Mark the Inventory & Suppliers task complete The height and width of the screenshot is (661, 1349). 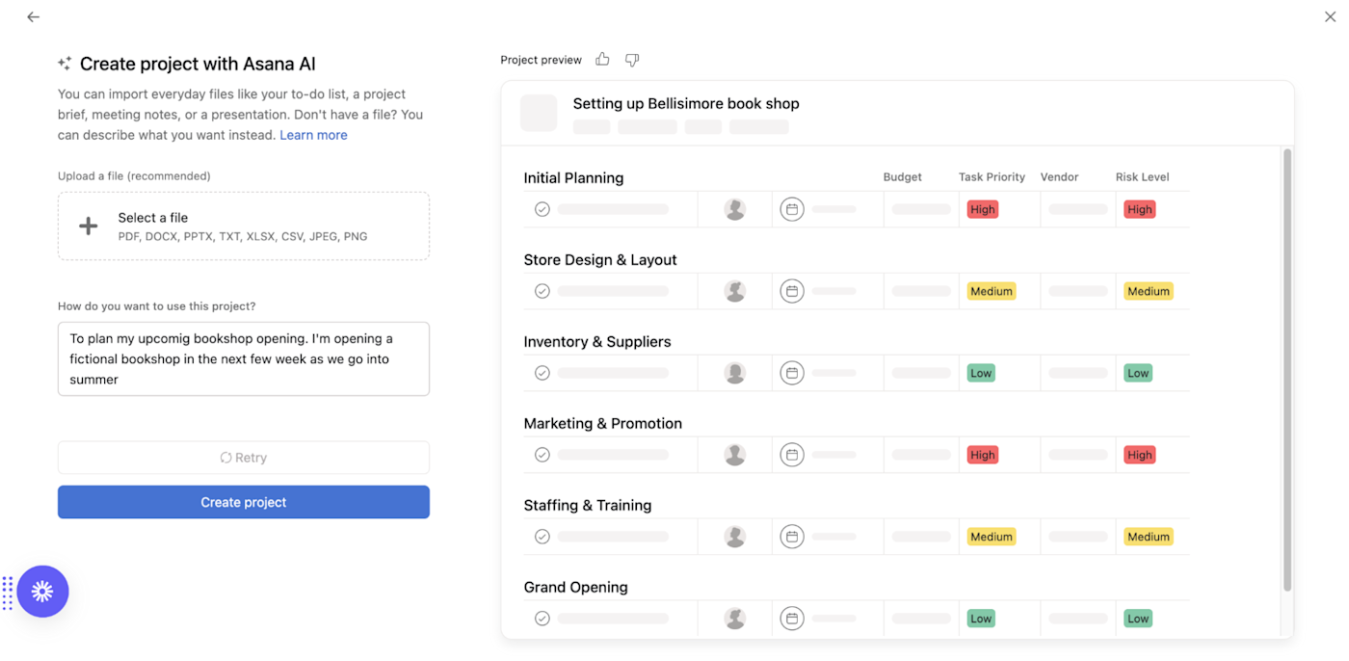pos(542,373)
